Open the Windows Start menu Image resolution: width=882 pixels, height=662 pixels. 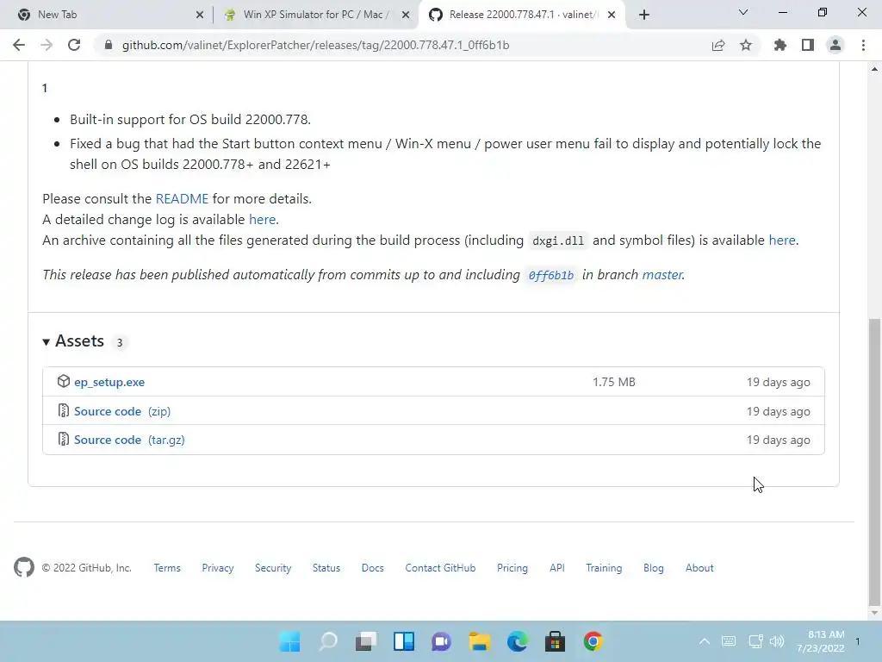(290, 641)
